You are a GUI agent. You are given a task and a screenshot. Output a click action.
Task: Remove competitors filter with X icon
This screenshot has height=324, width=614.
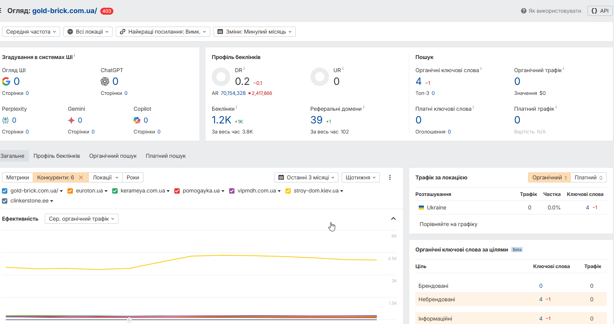tap(81, 177)
